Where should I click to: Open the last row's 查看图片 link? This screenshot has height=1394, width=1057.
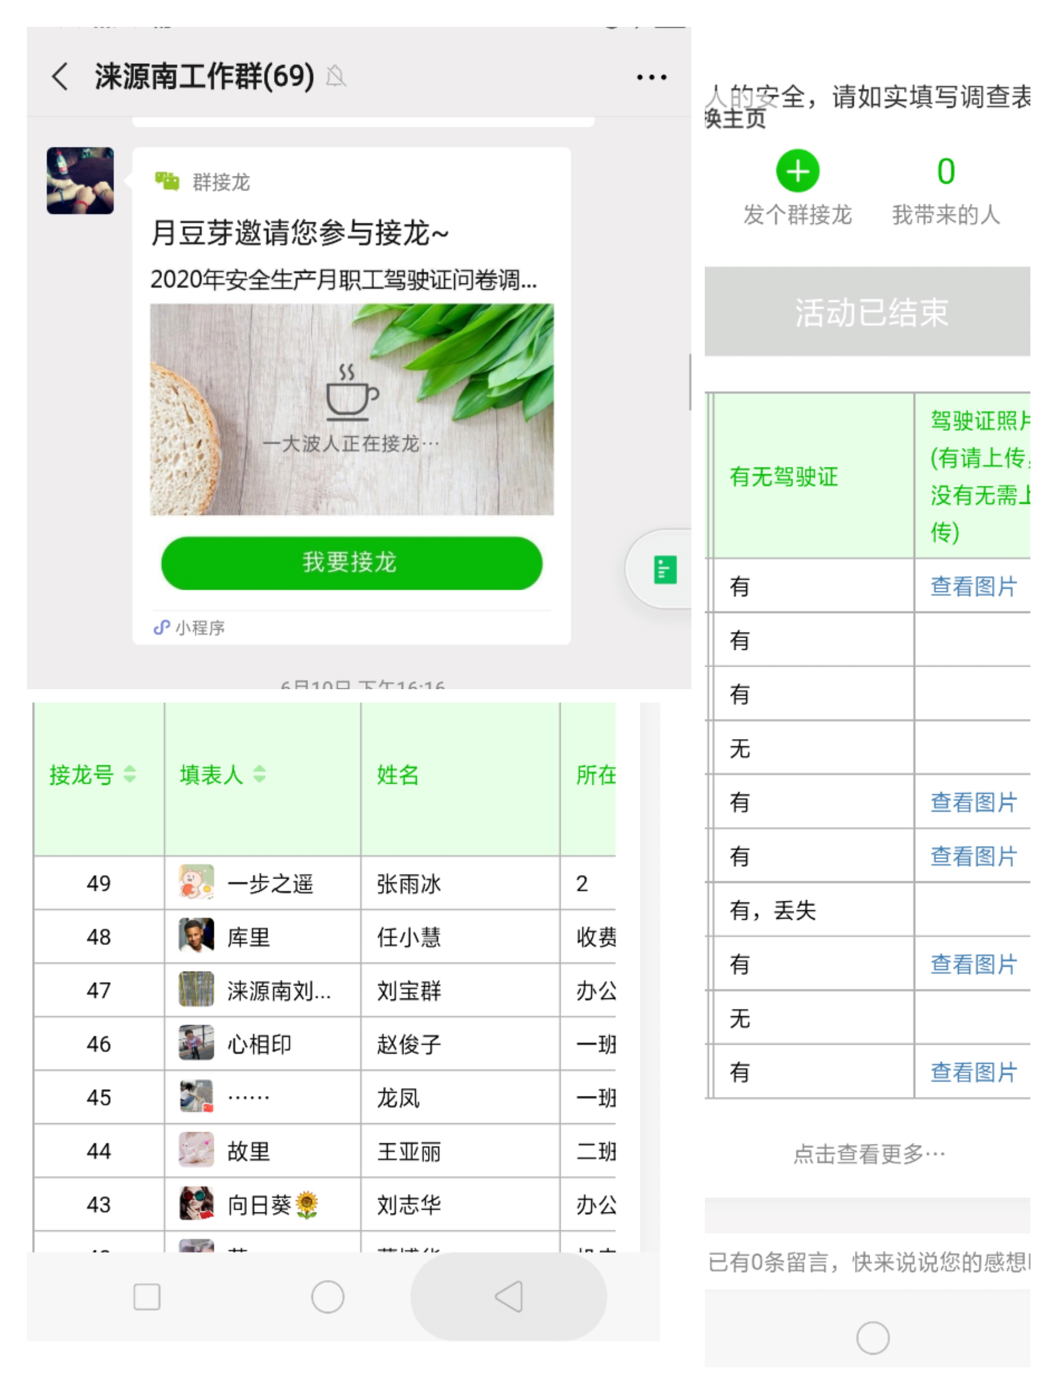click(x=973, y=1071)
